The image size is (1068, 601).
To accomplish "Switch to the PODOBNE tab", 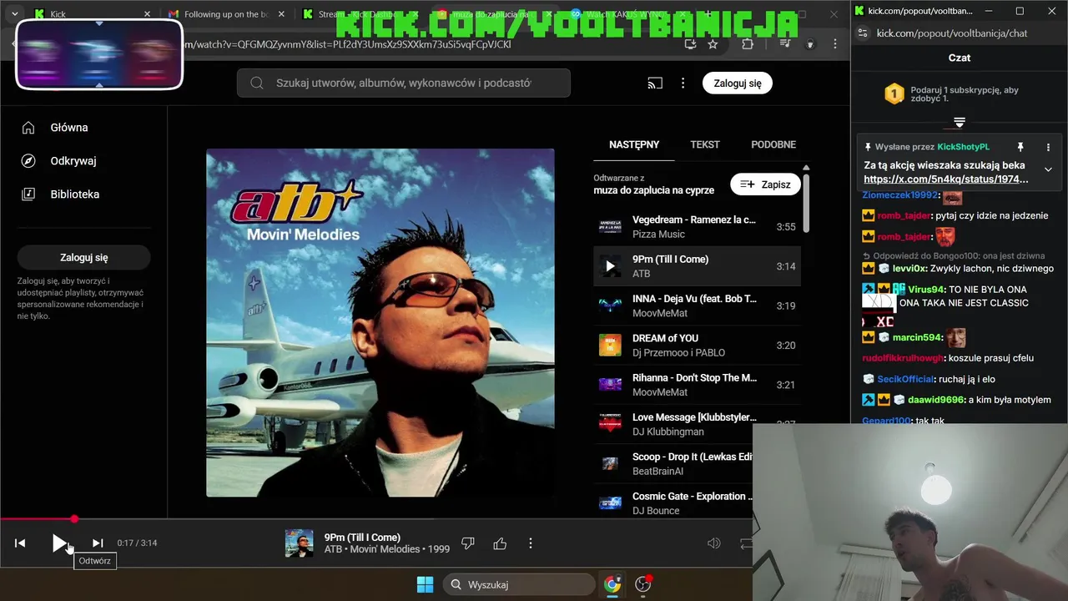I will [x=773, y=144].
